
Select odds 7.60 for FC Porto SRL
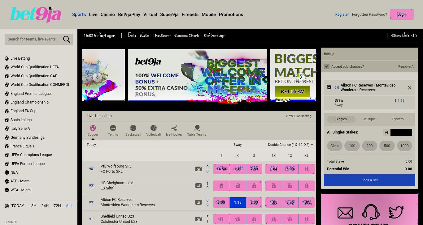[x=254, y=169]
